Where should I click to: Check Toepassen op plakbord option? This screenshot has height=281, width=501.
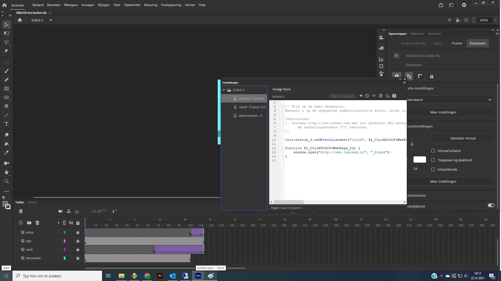[433, 160]
